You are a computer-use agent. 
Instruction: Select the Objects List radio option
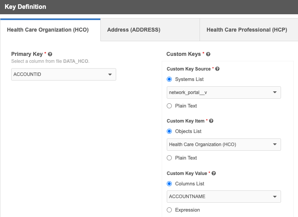[x=169, y=131]
